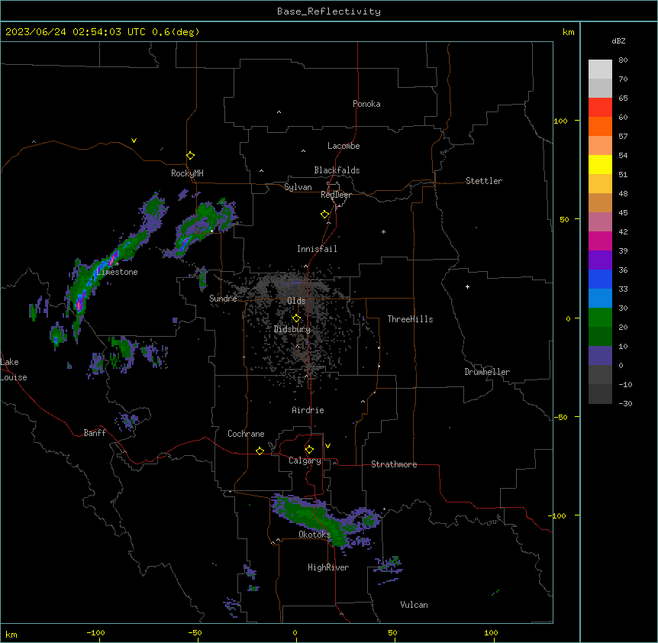Screen dimensions: 658x643
Task: Click the dBZ legend heading
Action: (x=618, y=40)
